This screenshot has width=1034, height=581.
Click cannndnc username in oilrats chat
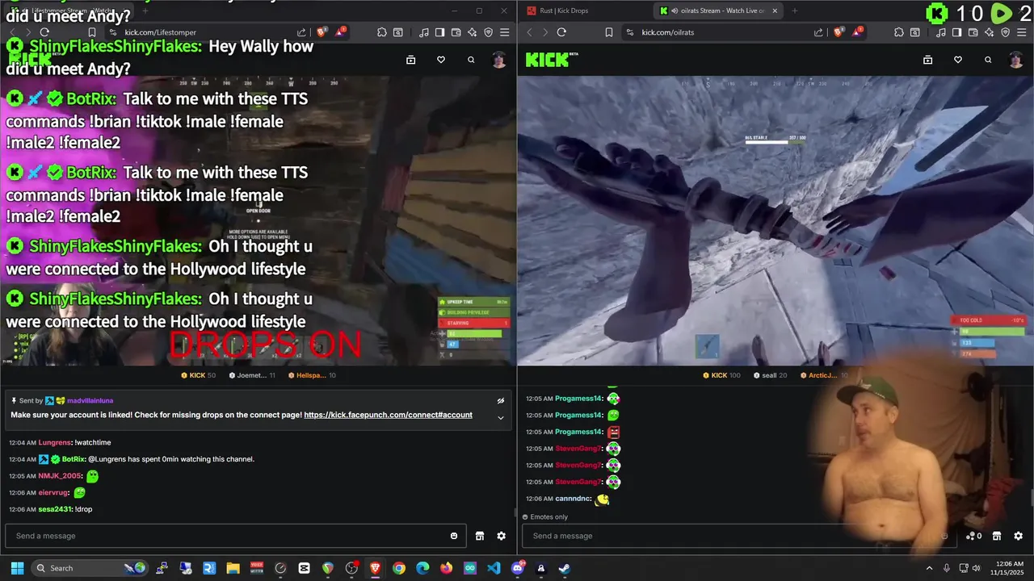tap(573, 499)
